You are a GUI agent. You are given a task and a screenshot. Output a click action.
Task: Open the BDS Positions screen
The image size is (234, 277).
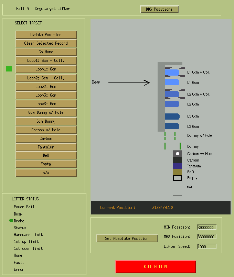tap(159, 9)
